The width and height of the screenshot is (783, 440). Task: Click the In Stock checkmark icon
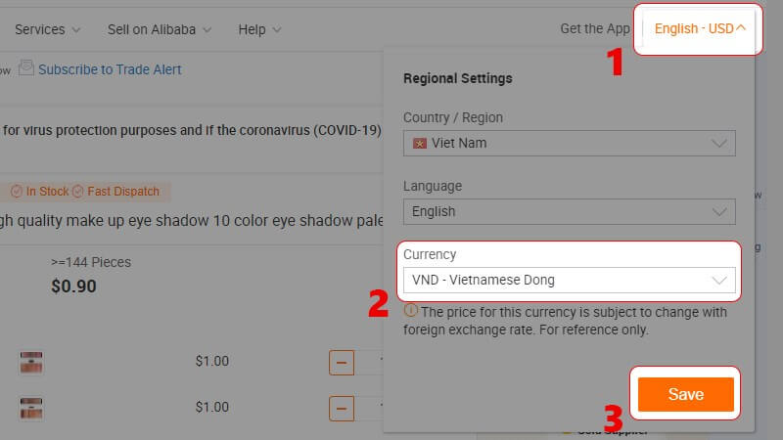tap(17, 191)
